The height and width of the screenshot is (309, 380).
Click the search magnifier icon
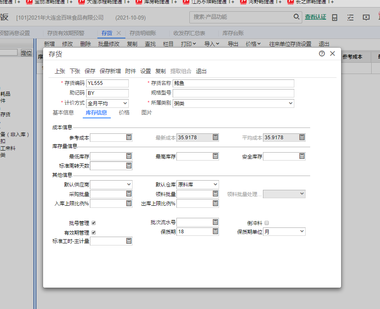click(296, 17)
